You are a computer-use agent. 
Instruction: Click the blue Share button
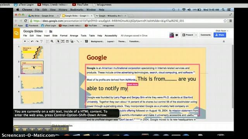[x=220, y=35]
